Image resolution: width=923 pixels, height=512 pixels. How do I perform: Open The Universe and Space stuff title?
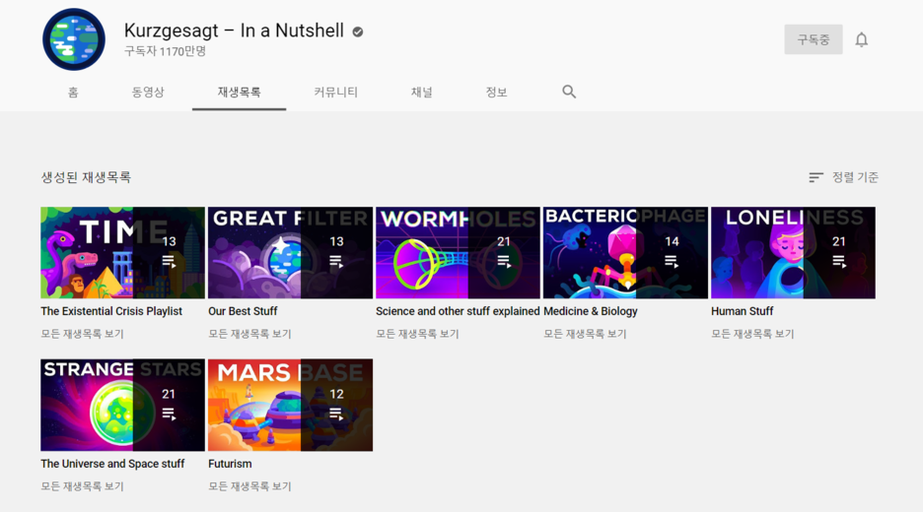[x=112, y=464]
